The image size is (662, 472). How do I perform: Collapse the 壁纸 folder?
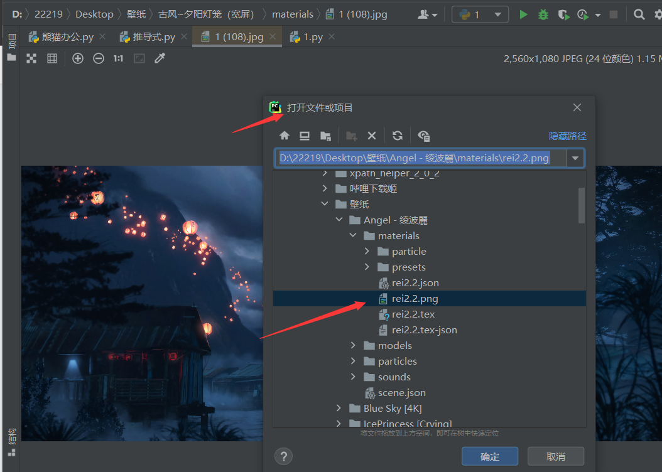[x=325, y=204]
